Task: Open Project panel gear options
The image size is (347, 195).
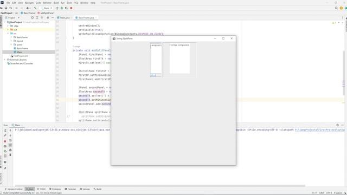Action: click(48, 18)
